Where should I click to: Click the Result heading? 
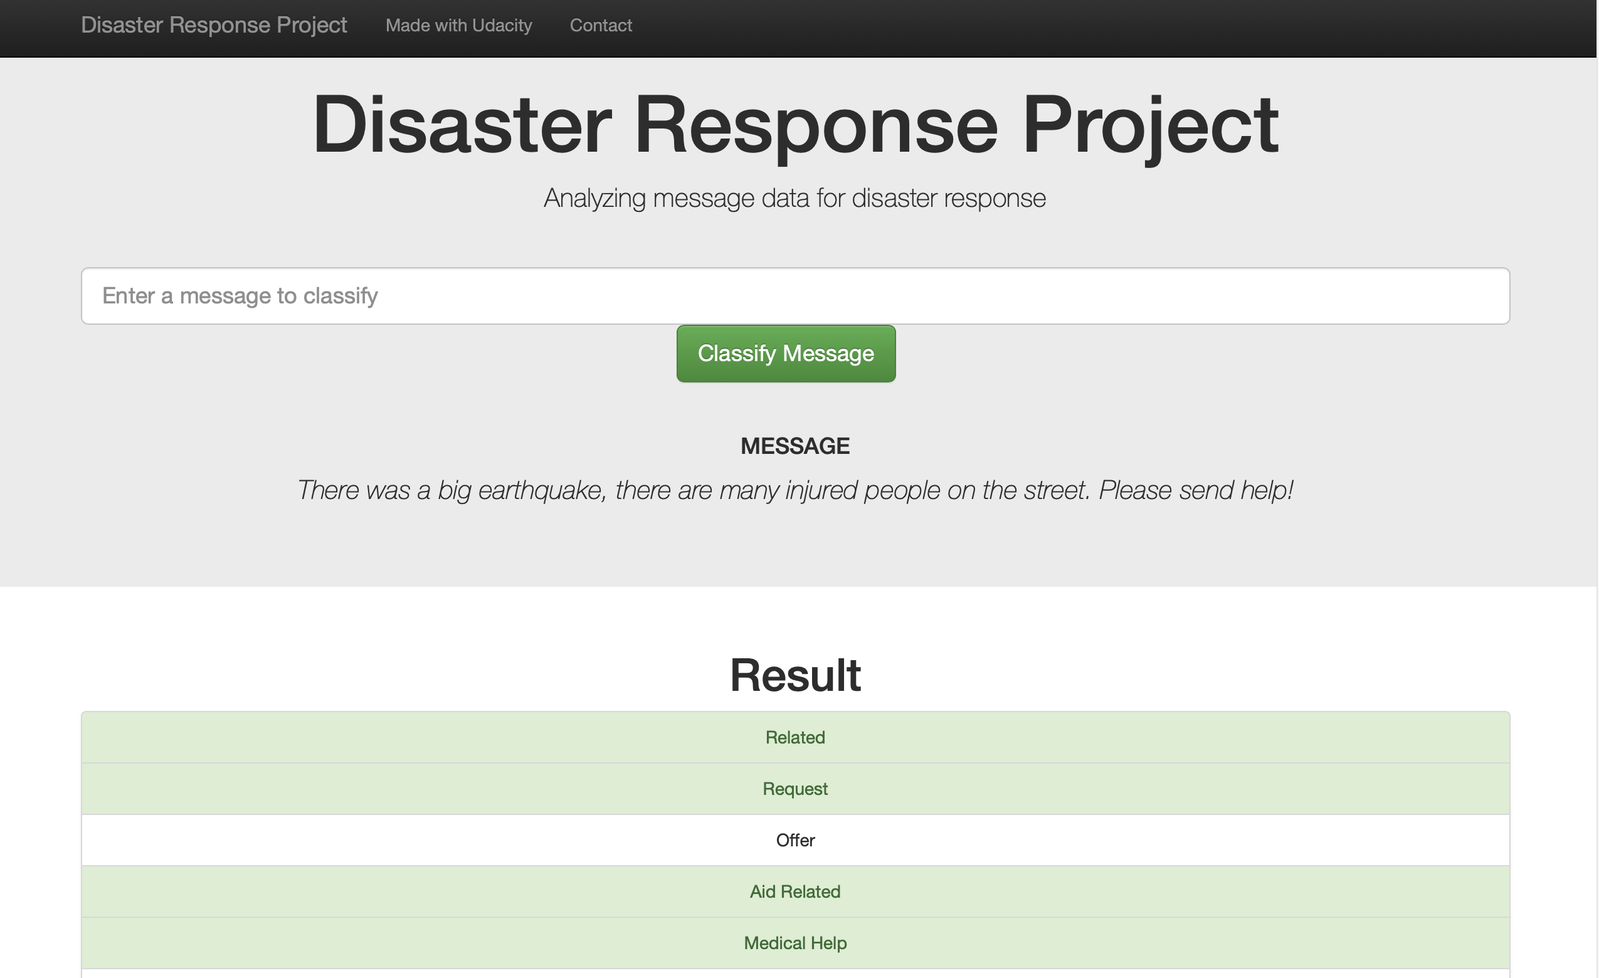point(795,675)
